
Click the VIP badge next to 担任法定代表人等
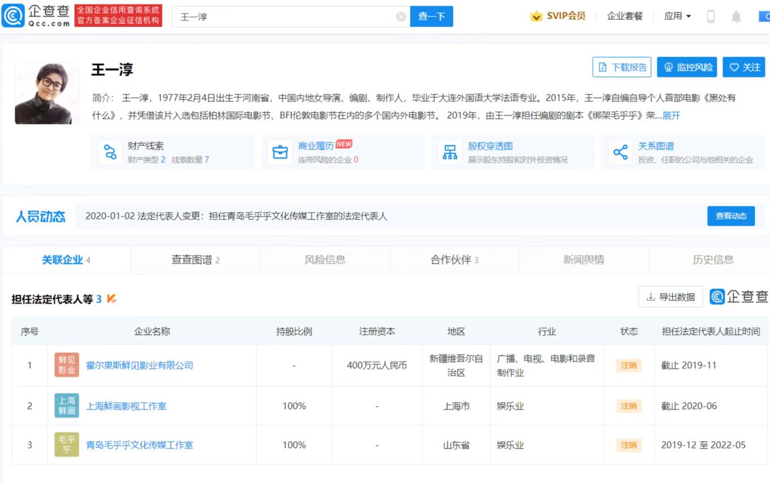(112, 299)
